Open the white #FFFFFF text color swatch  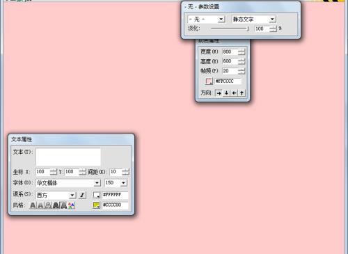96,195
